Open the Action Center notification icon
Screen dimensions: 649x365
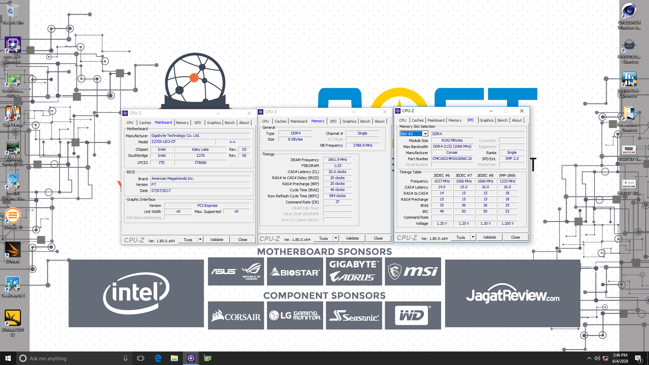click(x=638, y=359)
